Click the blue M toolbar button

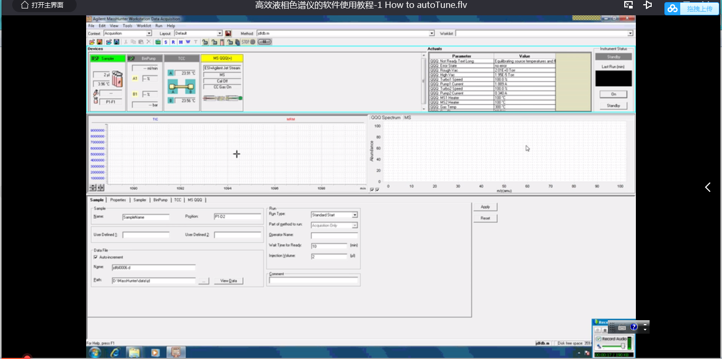point(181,42)
